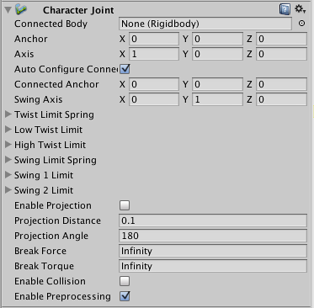Screen dimensions: 314x308
Task: Click the Character Joint component icon
Action: [21, 9]
